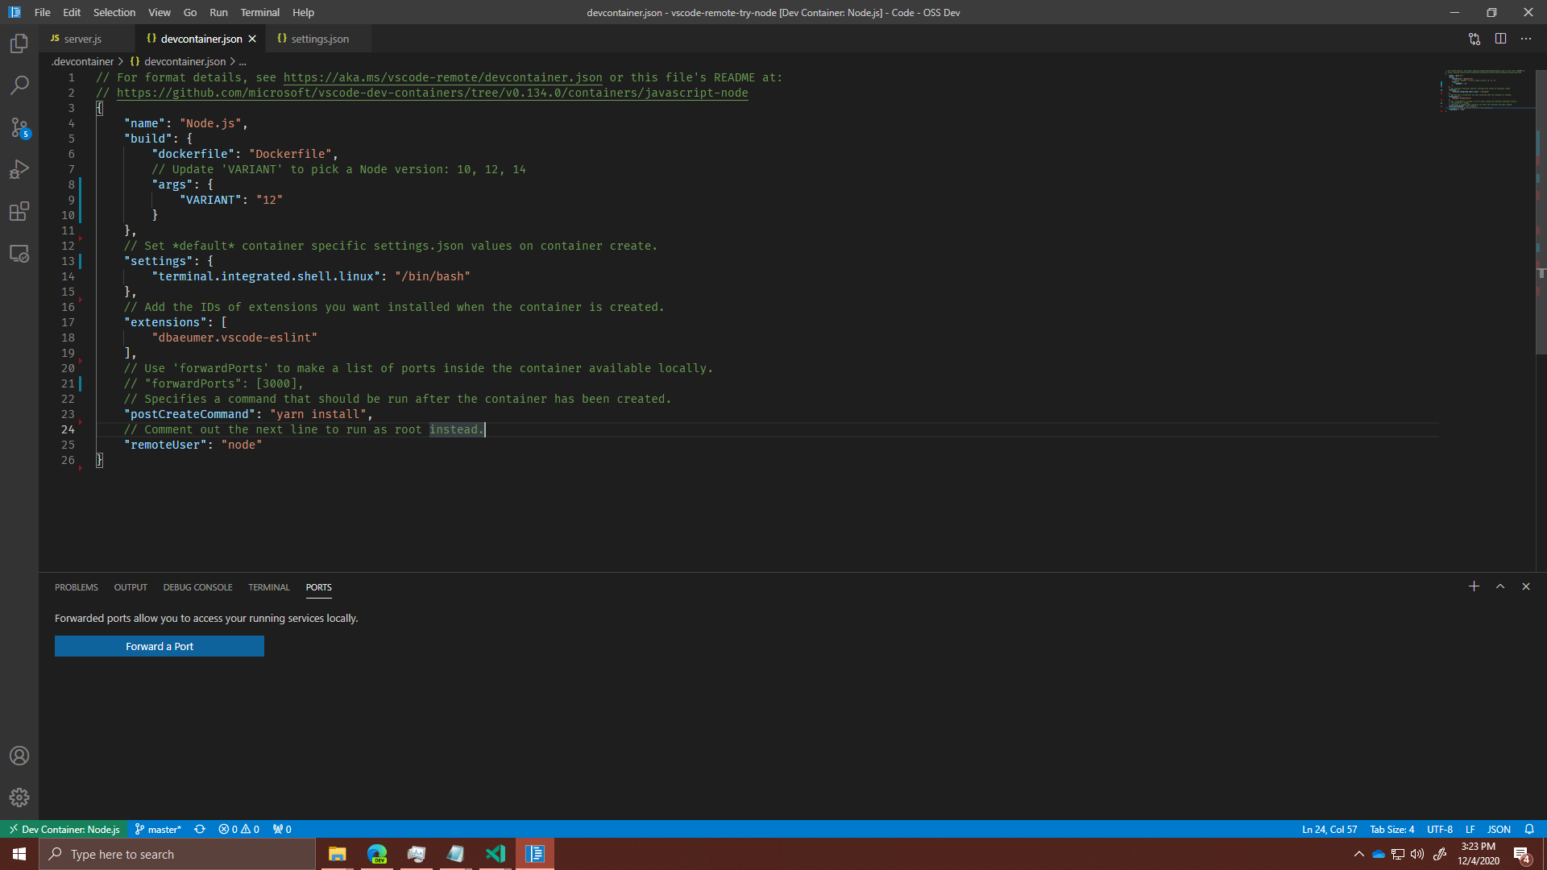
Task: Maximize the panel with the chevron-up toggle
Action: pos(1499,586)
